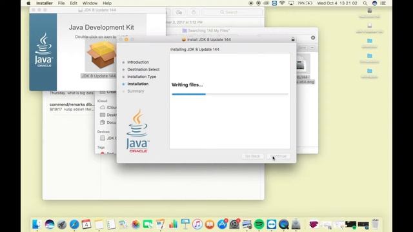Click the date and clock in menu bar
This screenshot has width=413, height=232.
(x=337, y=3)
